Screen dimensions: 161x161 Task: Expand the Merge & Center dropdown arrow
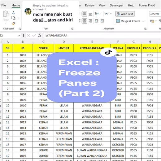click(x=143, y=21)
